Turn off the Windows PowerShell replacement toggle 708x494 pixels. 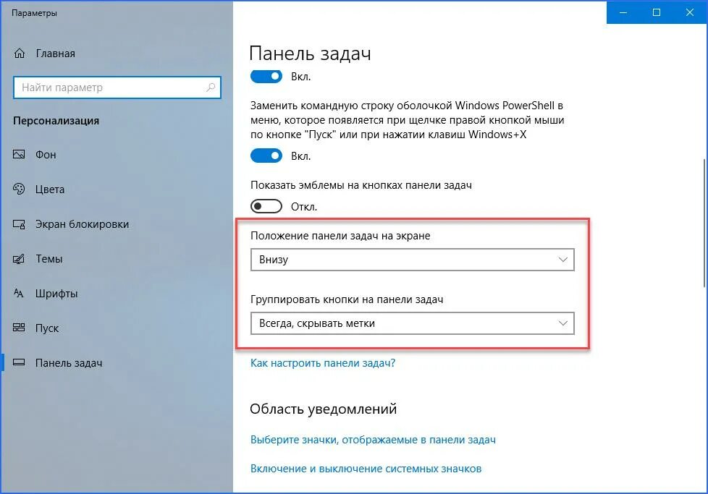pyautogui.click(x=266, y=156)
